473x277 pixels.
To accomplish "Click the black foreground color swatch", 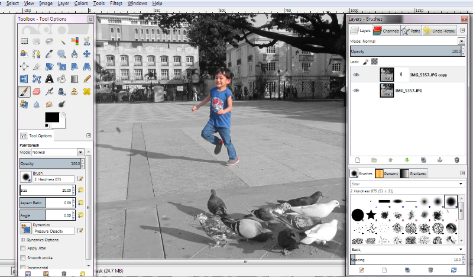I will point(53,117).
